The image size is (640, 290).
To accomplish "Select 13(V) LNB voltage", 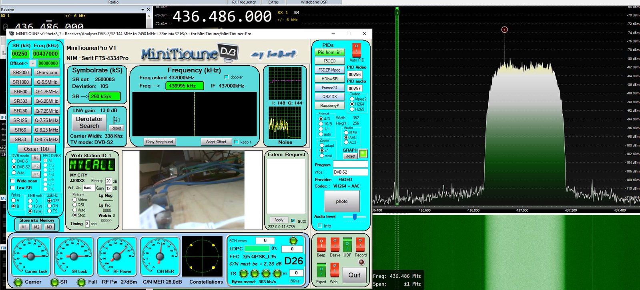I will (30, 206).
